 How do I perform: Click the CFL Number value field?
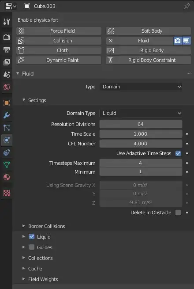click(141, 144)
